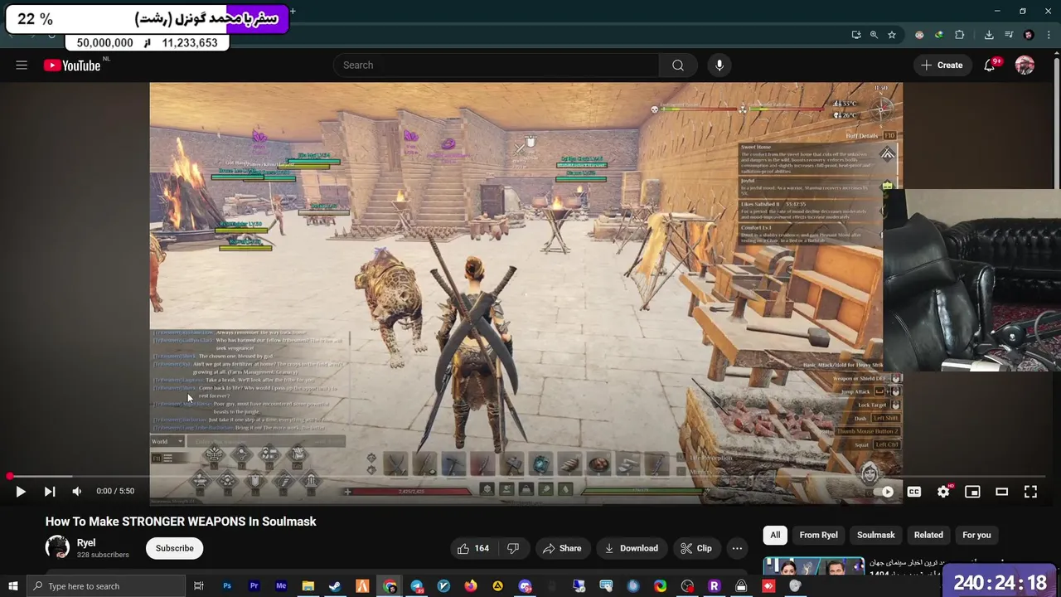Open Chrome media controls icon
Image resolution: width=1061 pixels, height=597 pixels.
tap(1009, 35)
